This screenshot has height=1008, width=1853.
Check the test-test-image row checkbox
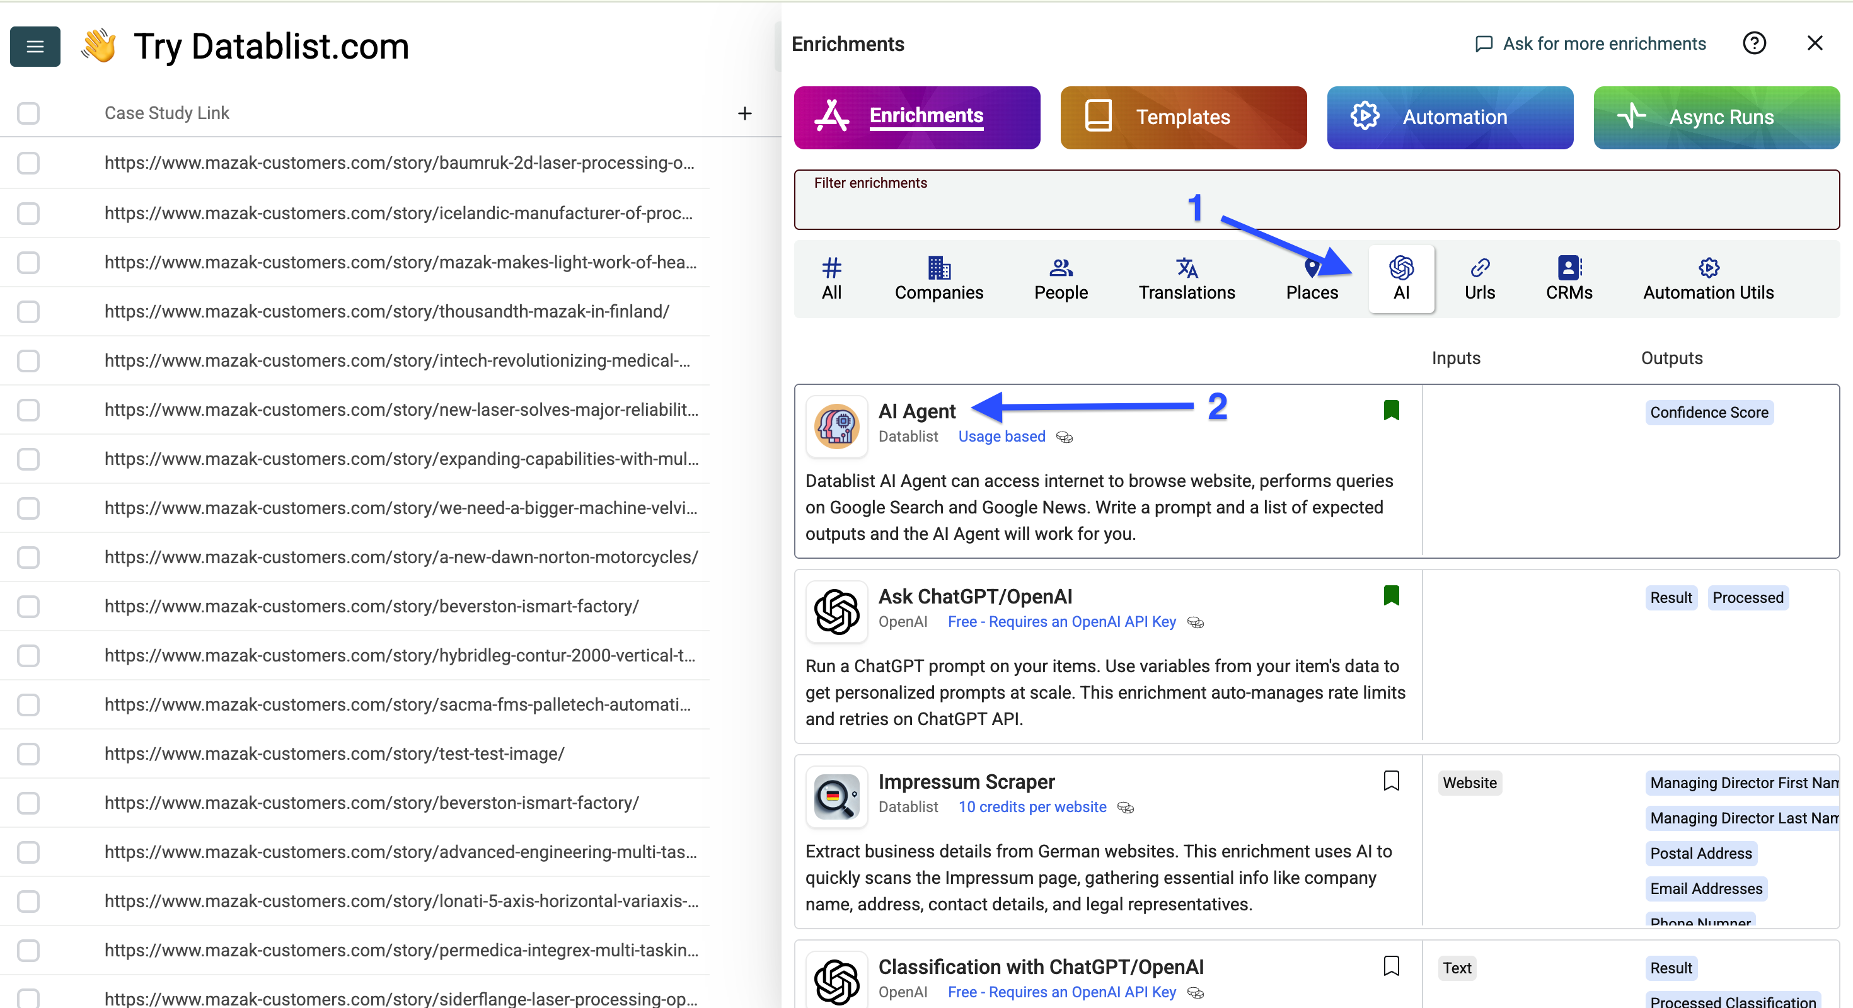(x=28, y=754)
